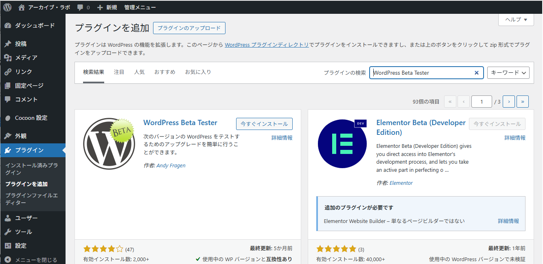Open プラグインファイルエディター submenu item

pos(31,199)
